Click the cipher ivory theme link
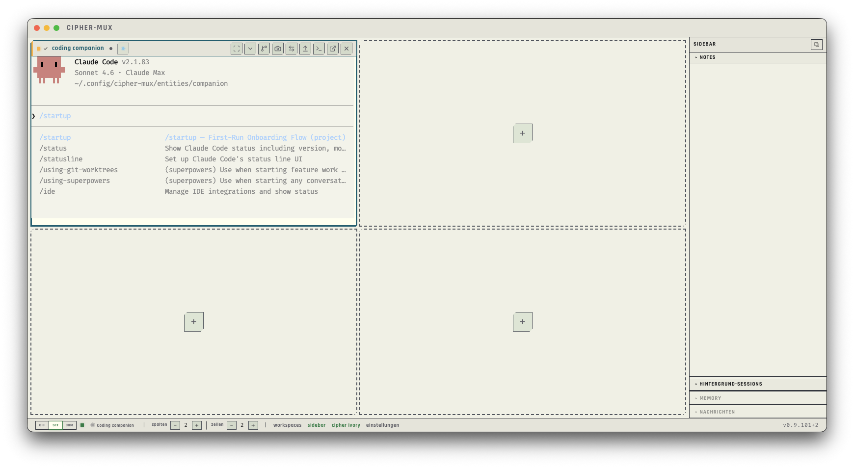Viewport: 854px width, 468px height. [x=346, y=425]
